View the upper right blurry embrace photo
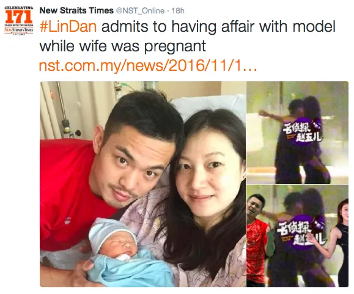The width and height of the screenshot is (354, 294). (x=297, y=133)
